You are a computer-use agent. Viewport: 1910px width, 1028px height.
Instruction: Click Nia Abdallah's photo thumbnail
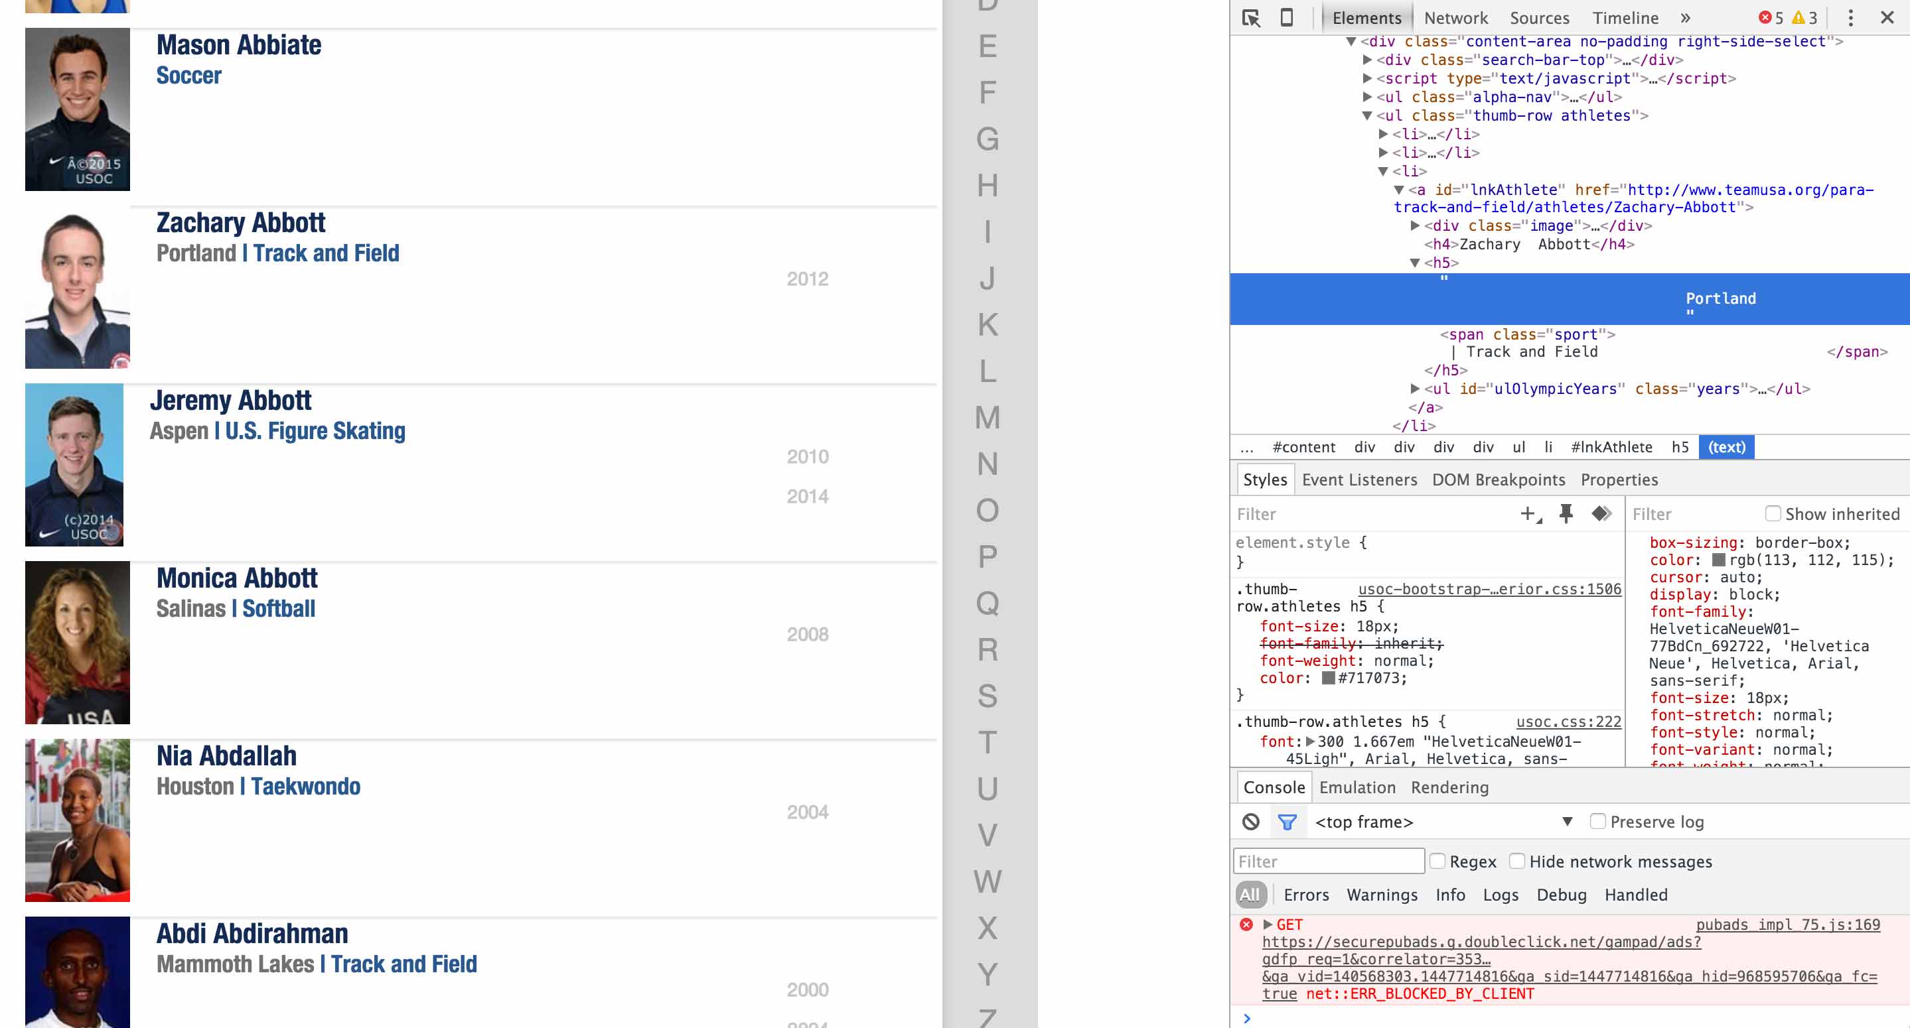coord(77,820)
